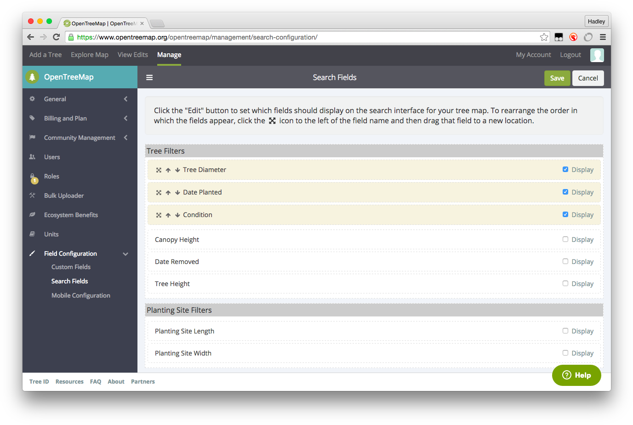Go to Add a Tree

pos(46,55)
